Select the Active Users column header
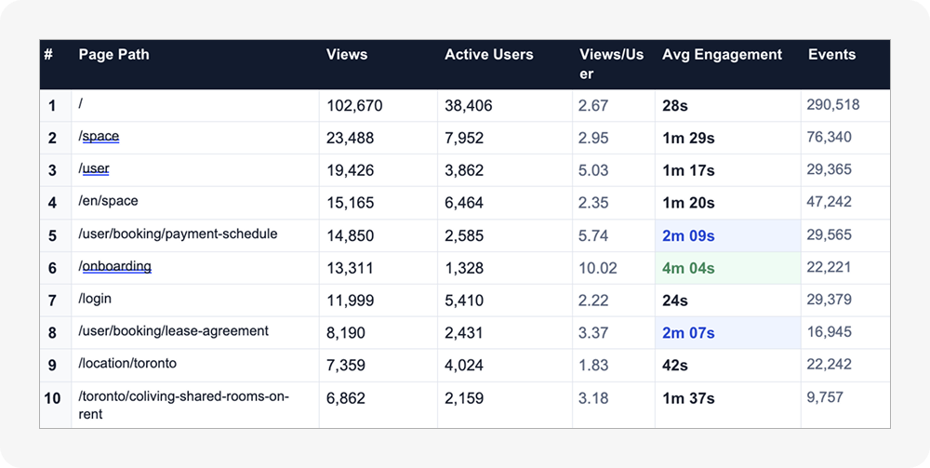The image size is (930, 468). pos(489,55)
